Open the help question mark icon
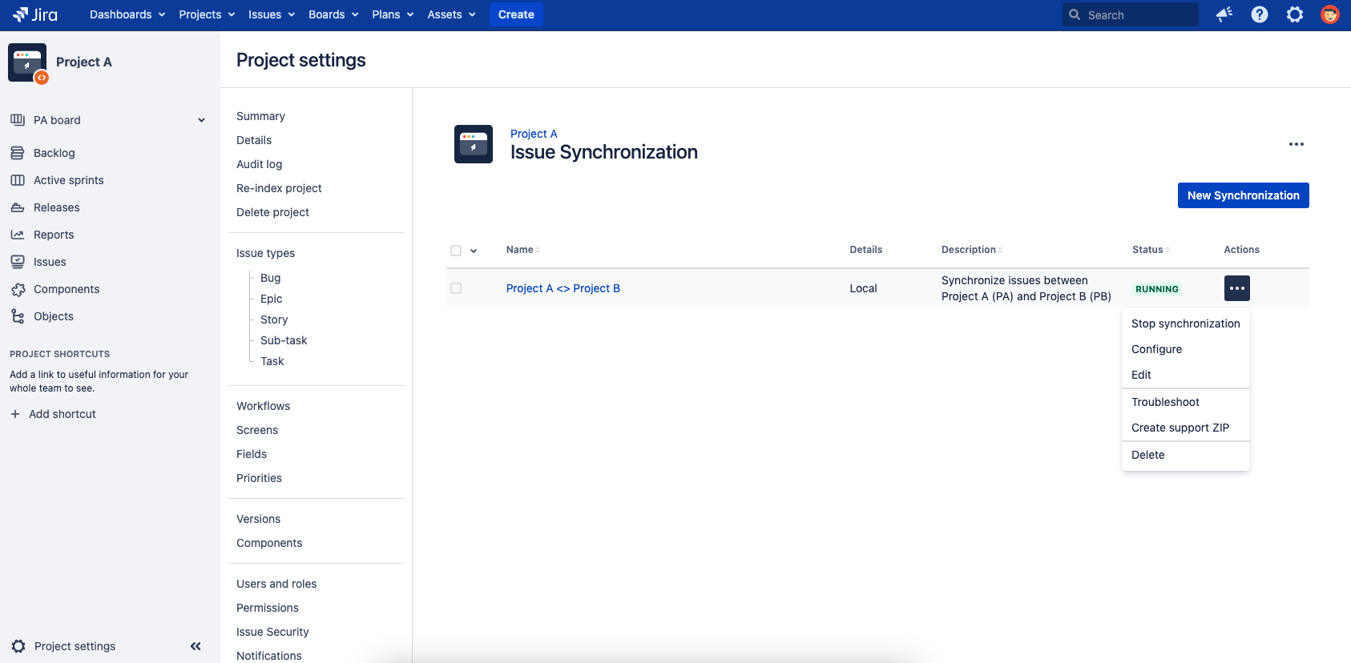 point(1260,14)
